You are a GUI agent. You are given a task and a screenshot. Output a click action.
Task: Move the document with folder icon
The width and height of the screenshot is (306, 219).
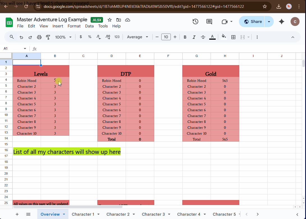pyautogui.click(x=119, y=20)
